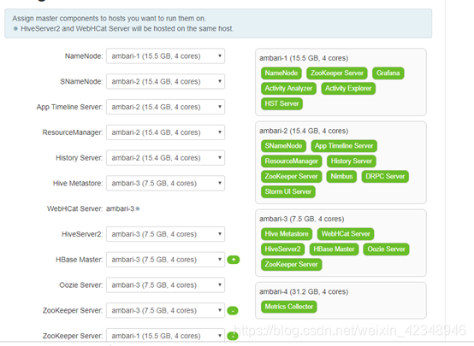This screenshot has height=346, width=474.
Task: Select the Activity Analyzer tag
Action: [288, 89]
